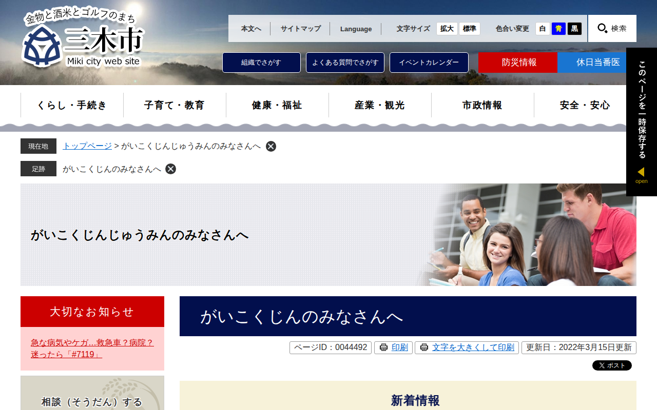Viewport: 657px width, 410px height.
Task: Click the ページID：0044492 text
Action: tap(331, 347)
